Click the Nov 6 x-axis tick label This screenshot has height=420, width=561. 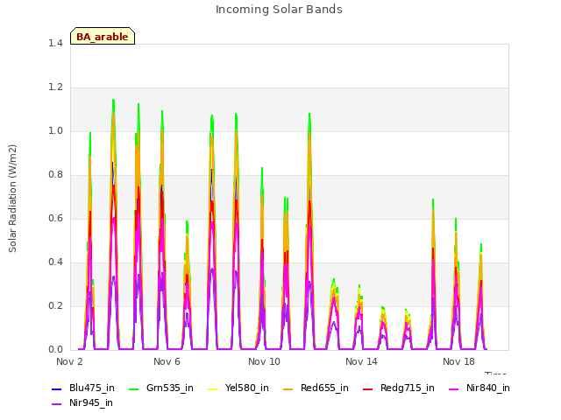coord(167,361)
